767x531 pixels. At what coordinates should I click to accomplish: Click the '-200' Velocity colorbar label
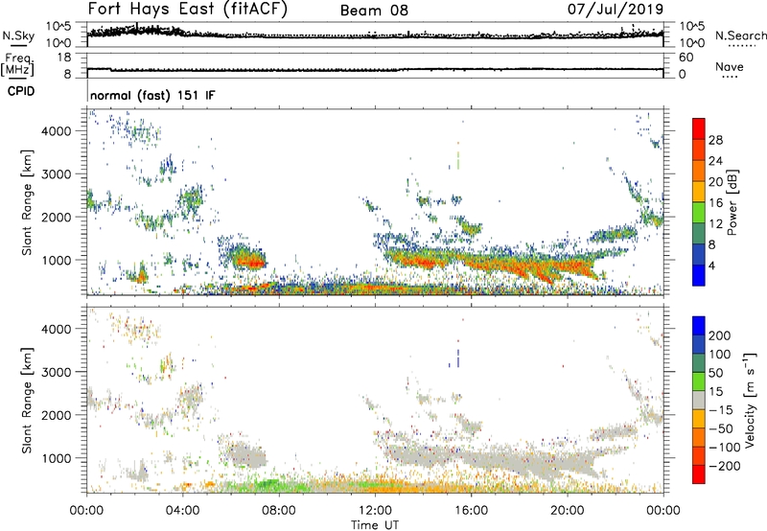pyautogui.click(x=725, y=466)
